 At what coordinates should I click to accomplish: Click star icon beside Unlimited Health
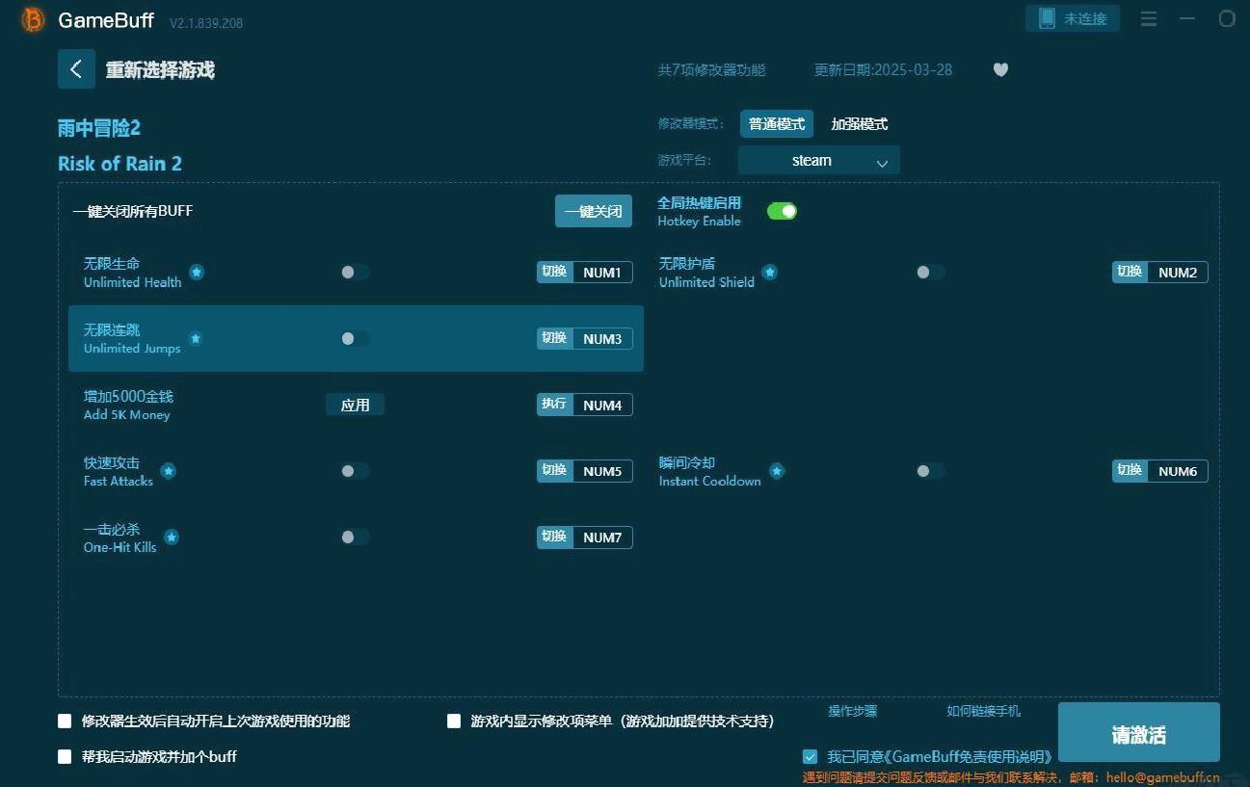click(x=197, y=273)
